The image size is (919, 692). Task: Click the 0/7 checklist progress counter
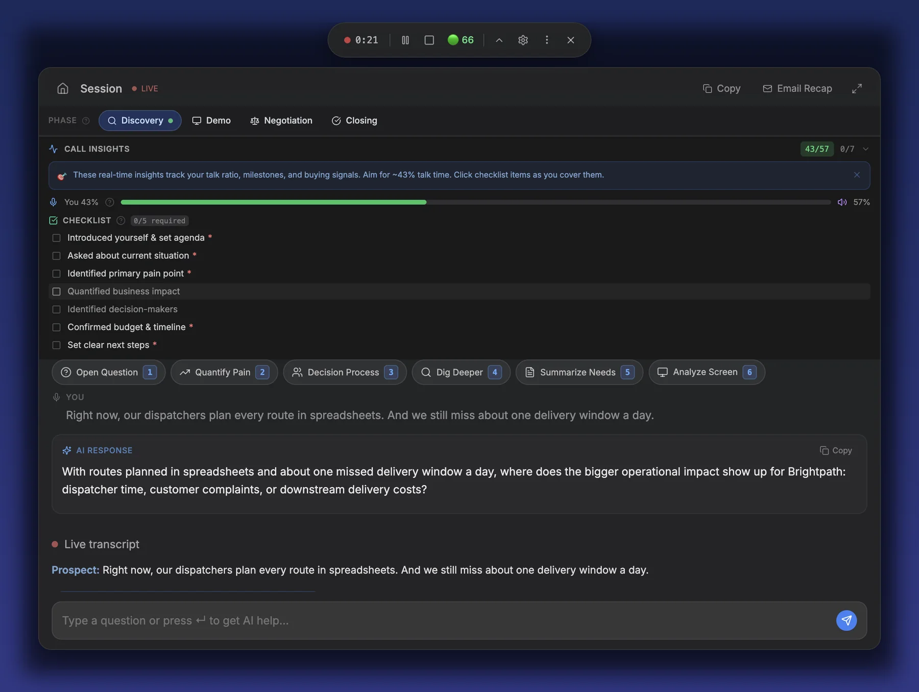click(847, 149)
